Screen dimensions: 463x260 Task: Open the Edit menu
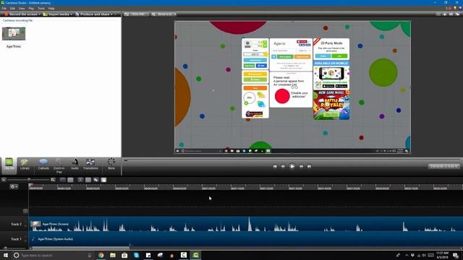[13, 9]
